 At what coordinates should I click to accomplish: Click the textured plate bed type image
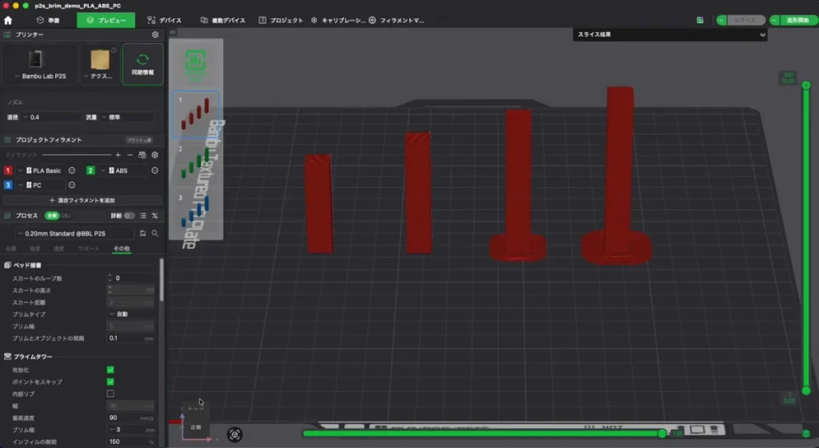pos(100,59)
